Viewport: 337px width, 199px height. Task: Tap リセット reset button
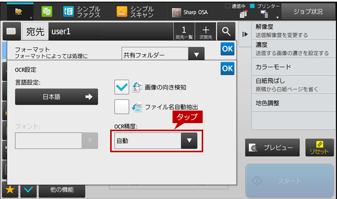pos(319,147)
